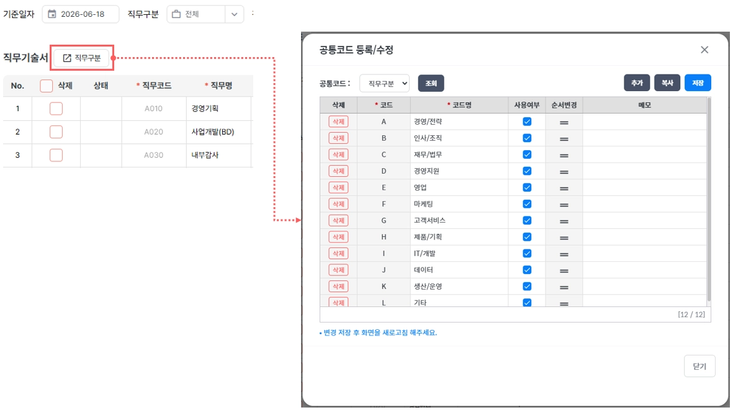Click reorder handle icon for 고객서비스 row
Image resolution: width=733 pixels, height=410 pixels.
click(x=564, y=221)
